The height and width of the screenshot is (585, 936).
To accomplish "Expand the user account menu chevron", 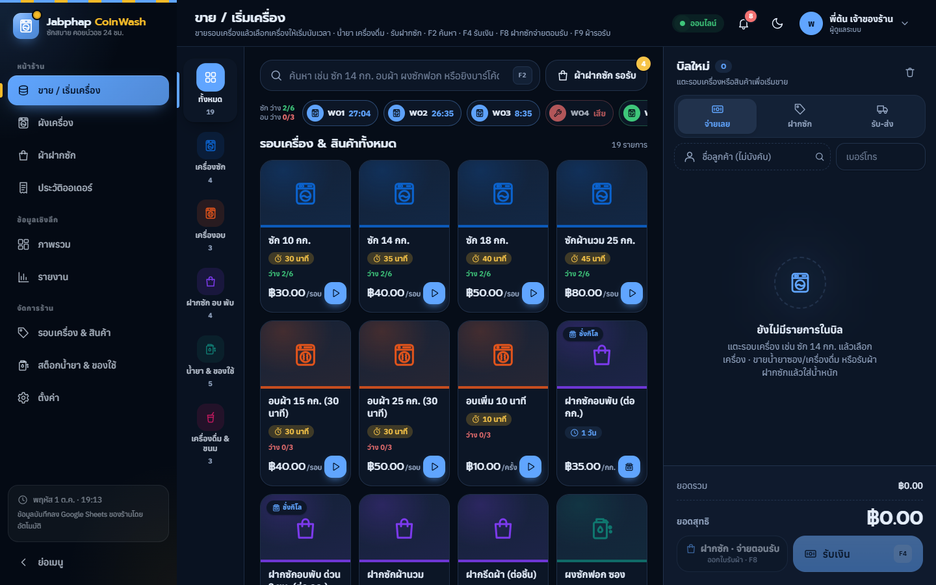I will coord(905,23).
